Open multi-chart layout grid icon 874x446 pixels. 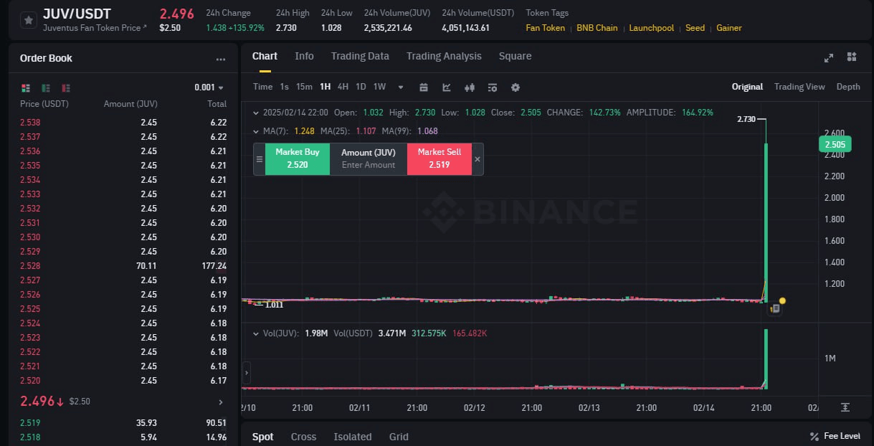(x=852, y=57)
